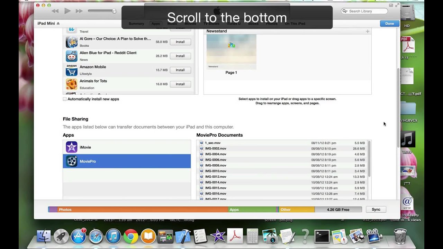The height and width of the screenshot is (249, 443).
Task: Click the Alien Blue Reddit app icon
Action: [x=72, y=56]
